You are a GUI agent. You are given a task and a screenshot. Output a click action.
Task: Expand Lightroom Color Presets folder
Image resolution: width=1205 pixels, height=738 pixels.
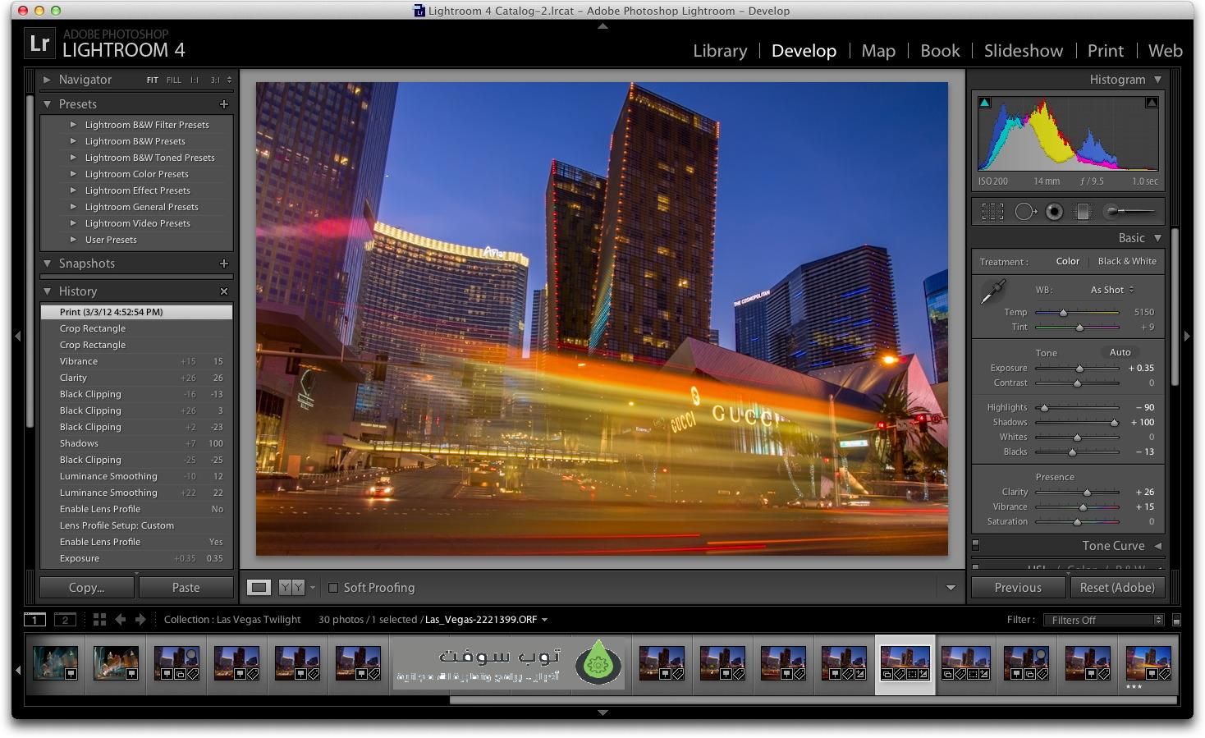[73, 174]
